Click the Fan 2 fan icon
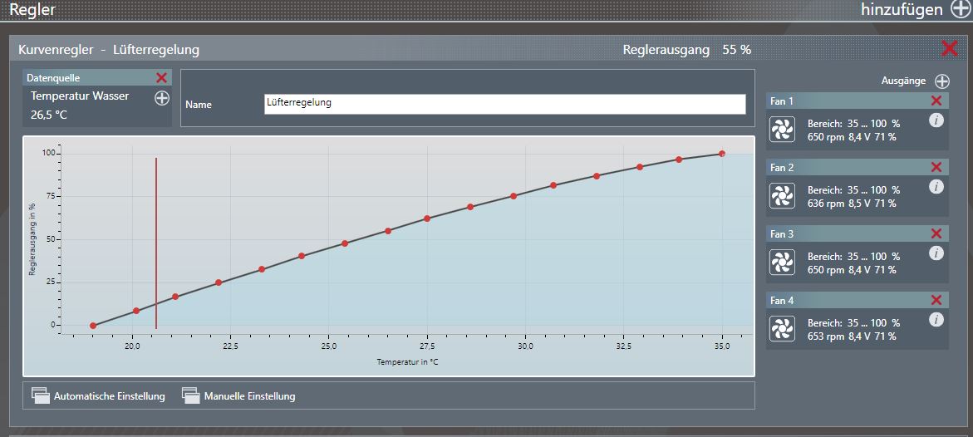This screenshot has width=973, height=437. click(x=782, y=195)
